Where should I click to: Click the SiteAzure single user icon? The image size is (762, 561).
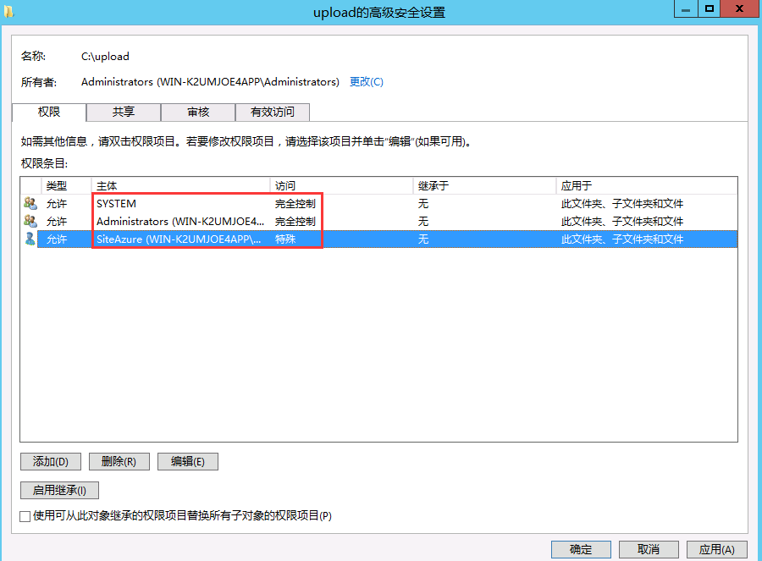click(30, 239)
